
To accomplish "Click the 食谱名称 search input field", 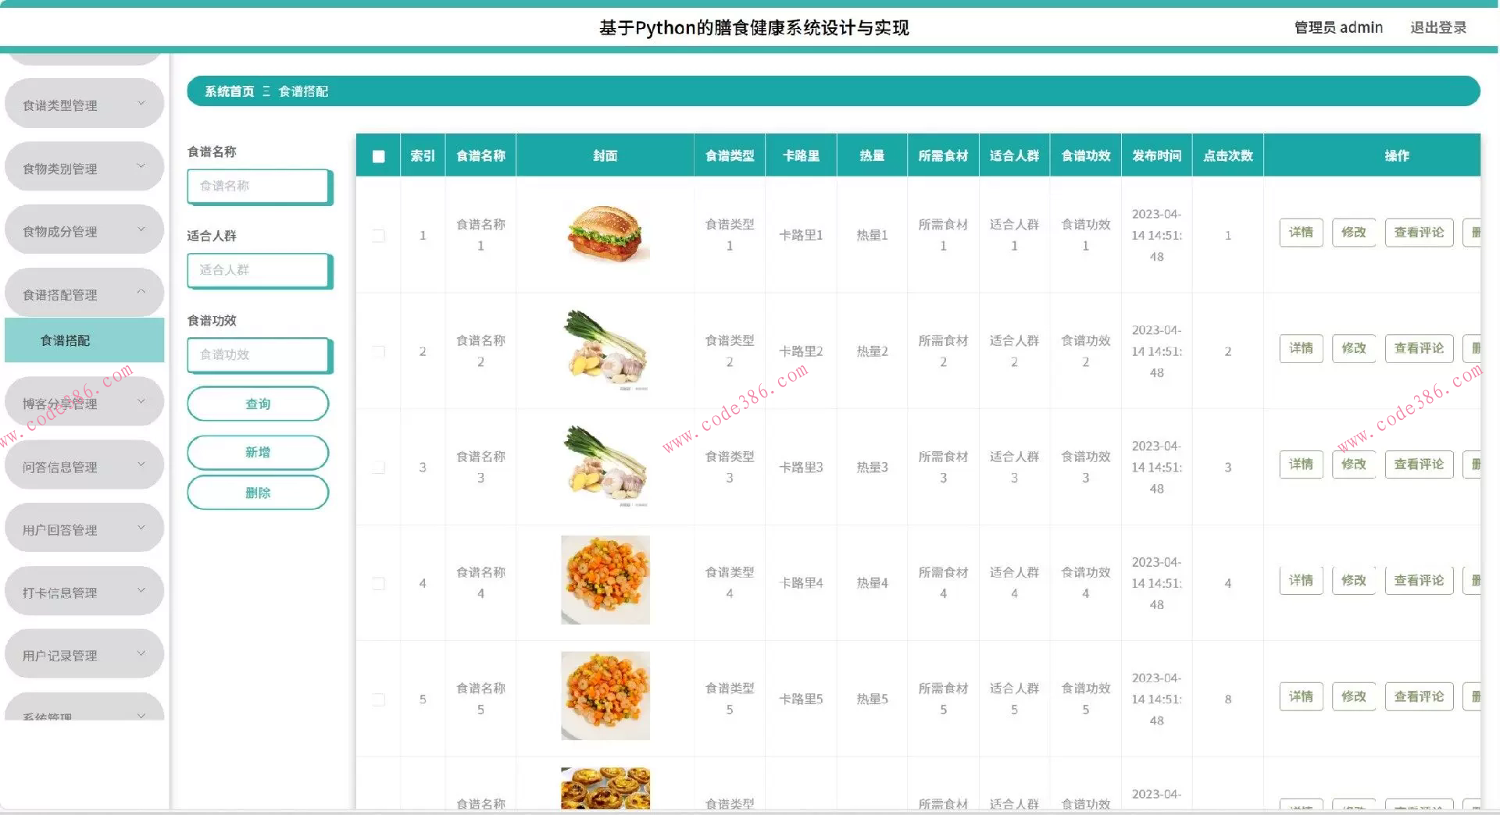I will click(259, 187).
